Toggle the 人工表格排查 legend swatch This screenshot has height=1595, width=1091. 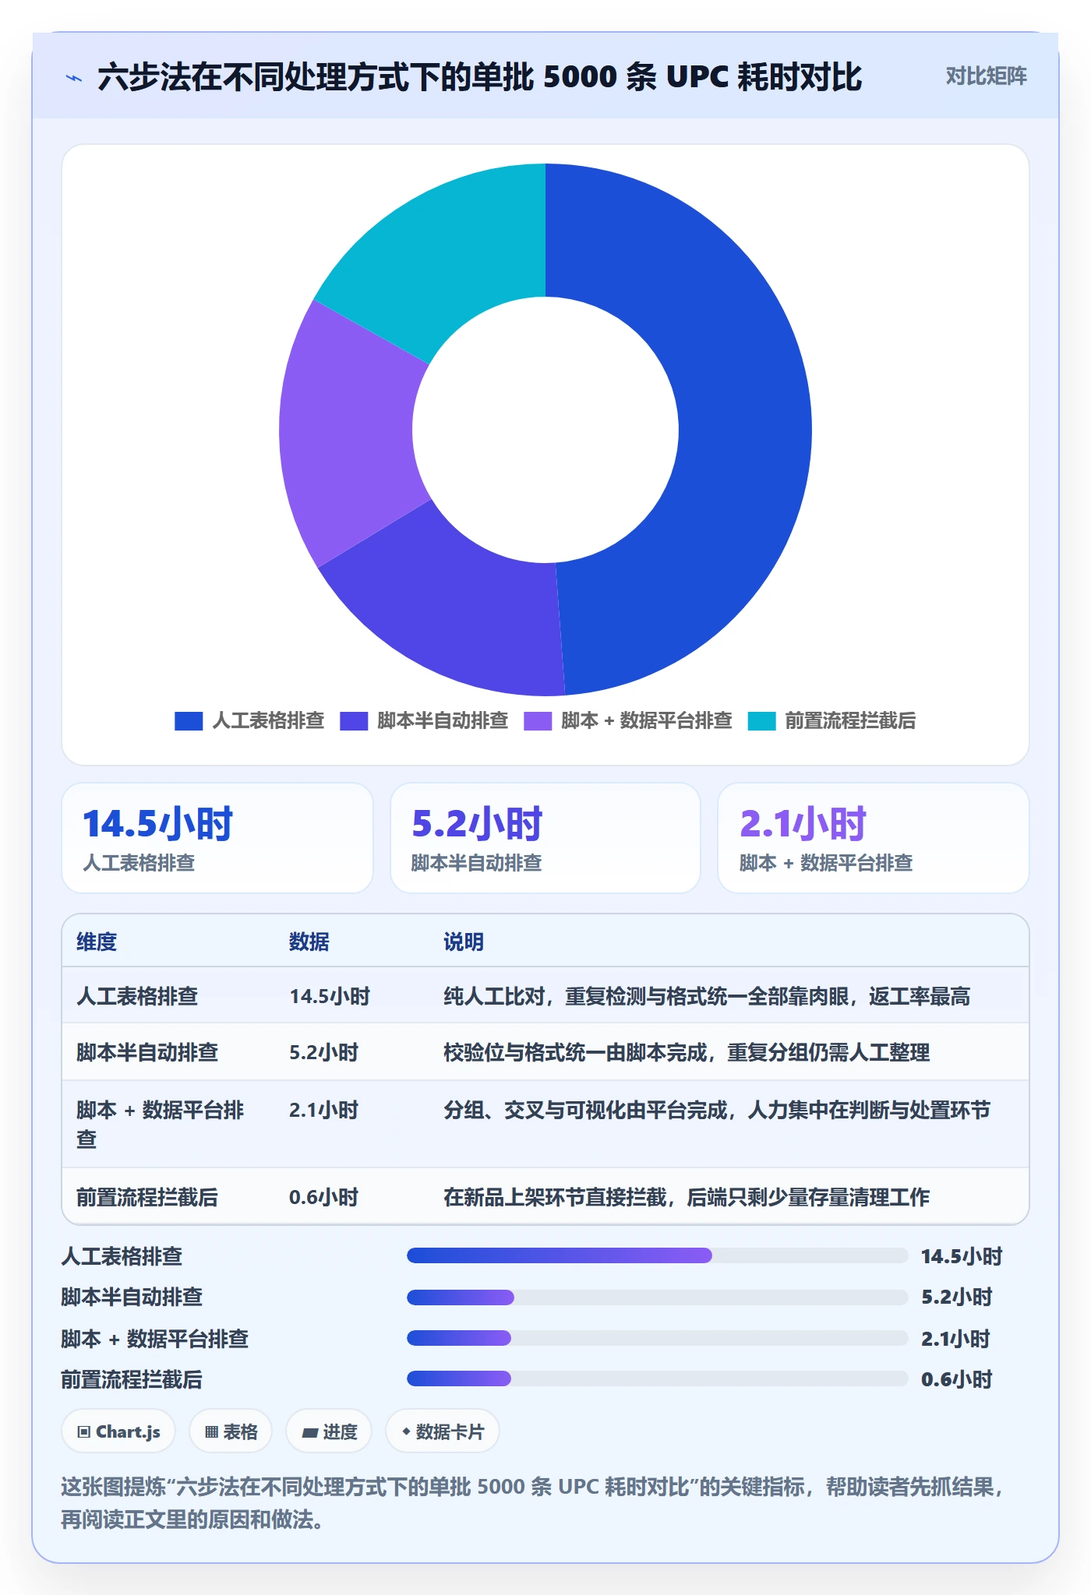188,721
